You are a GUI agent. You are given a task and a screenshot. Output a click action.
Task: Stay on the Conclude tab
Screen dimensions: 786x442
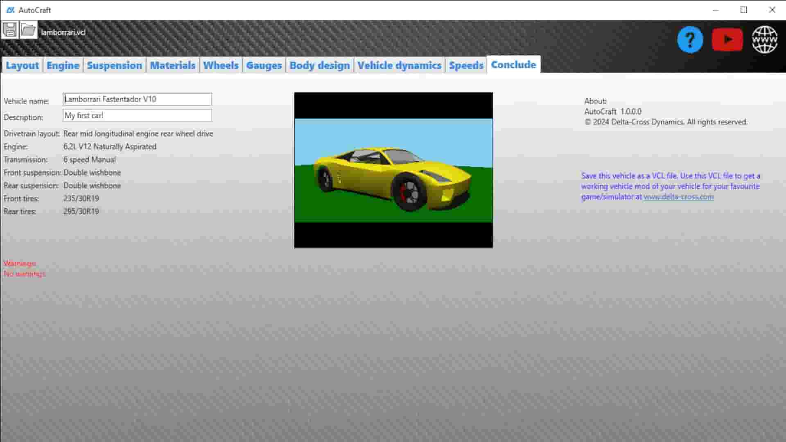tap(513, 64)
